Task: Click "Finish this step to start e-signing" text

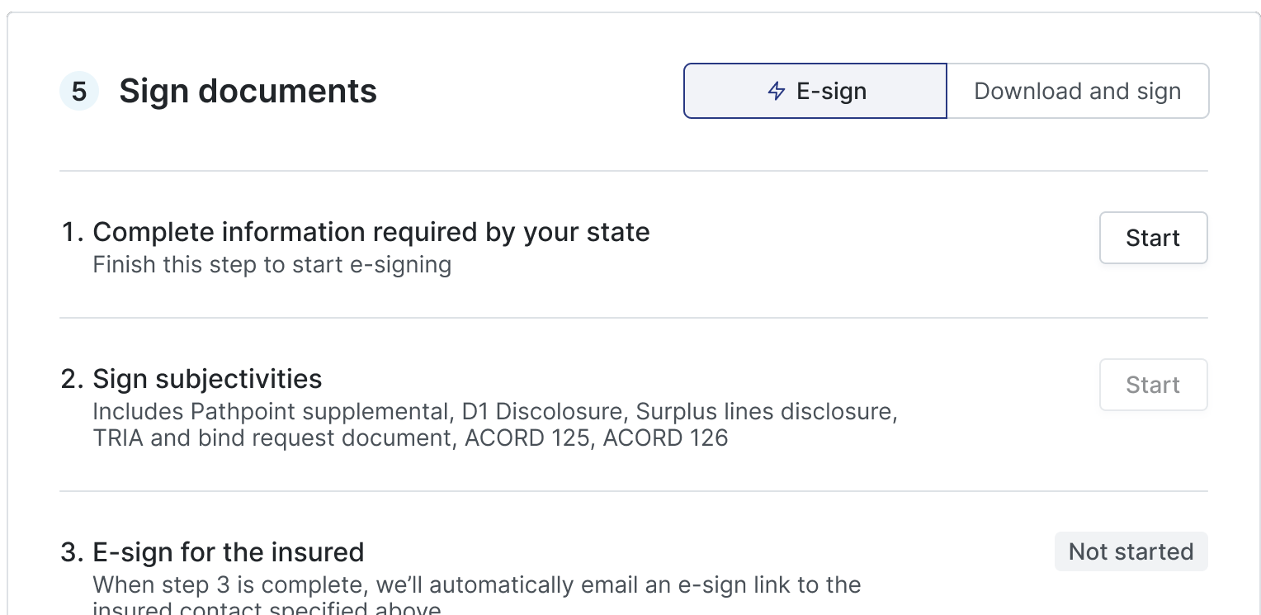Action: coord(272,265)
